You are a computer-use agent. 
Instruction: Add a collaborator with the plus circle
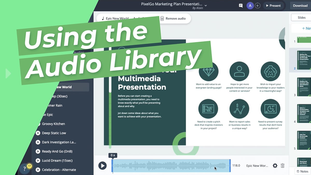257,5
